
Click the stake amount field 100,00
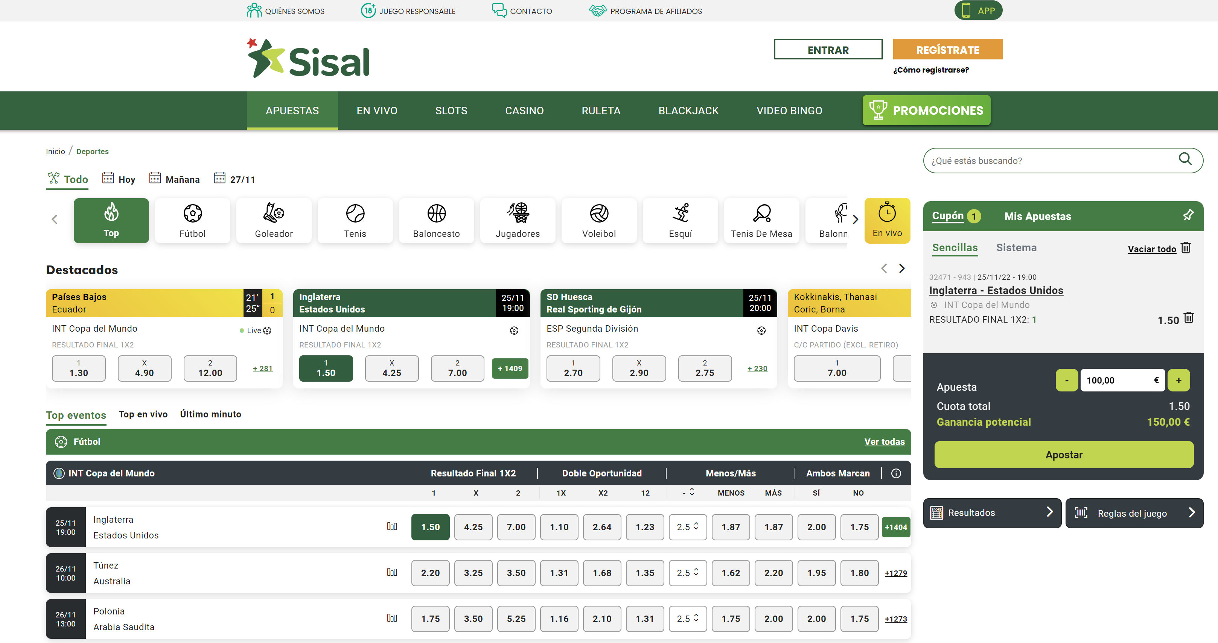coord(1122,380)
